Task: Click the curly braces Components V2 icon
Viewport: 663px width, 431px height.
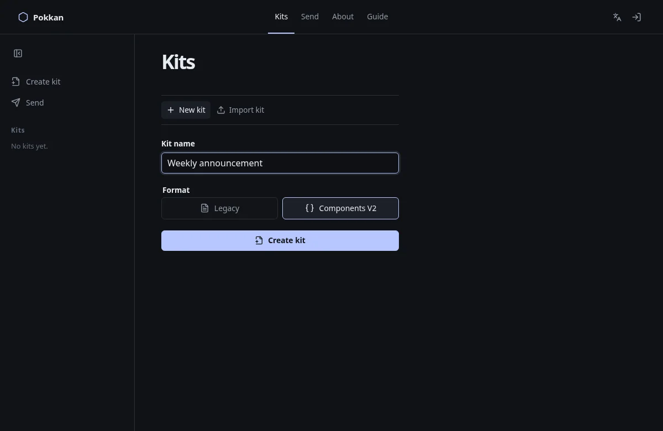Action: (309, 208)
